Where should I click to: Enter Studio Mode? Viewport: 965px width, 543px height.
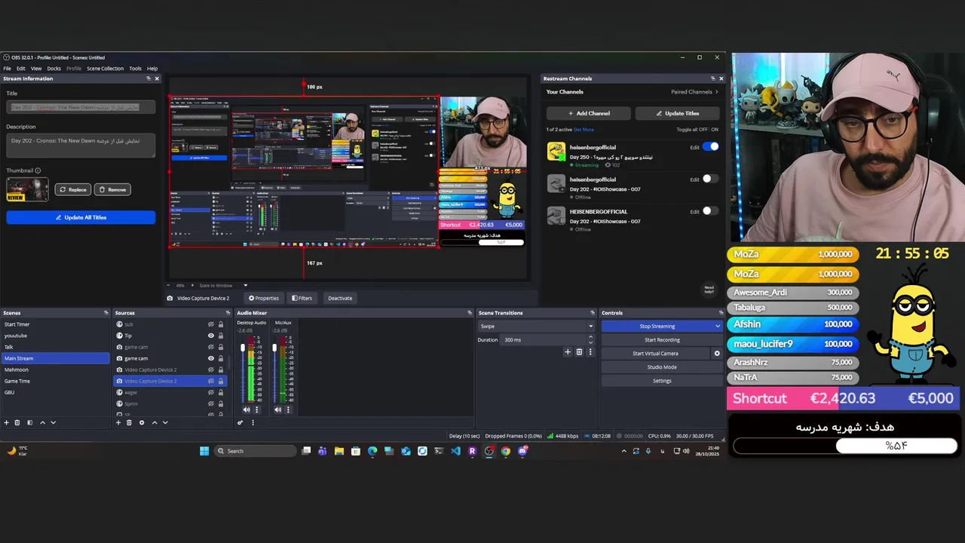pos(662,367)
